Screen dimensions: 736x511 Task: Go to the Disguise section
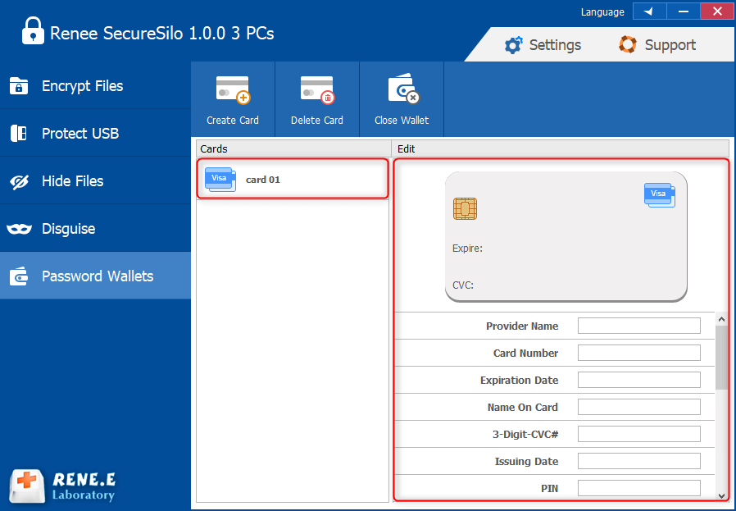[68, 229]
